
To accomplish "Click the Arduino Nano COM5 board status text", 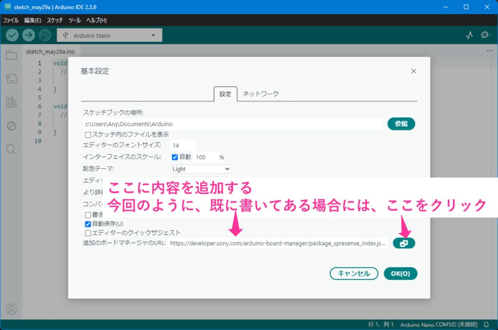I will coord(439,325).
